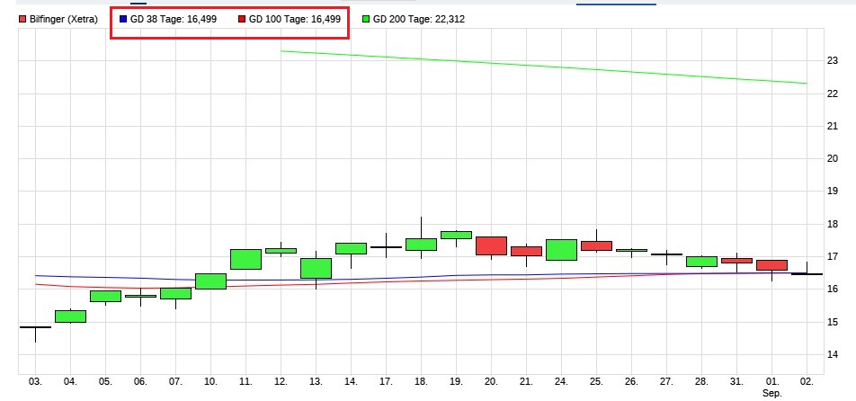Viewport: 856px width, 401px height.
Task: Click the green GD 200 moving average line
Action: pyautogui.click(x=539, y=65)
